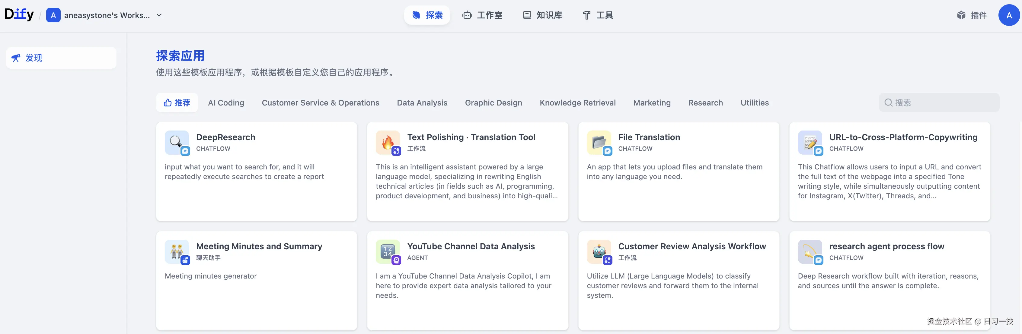
Task: Click the YouTube Channel Data Analysis icon
Action: point(387,251)
